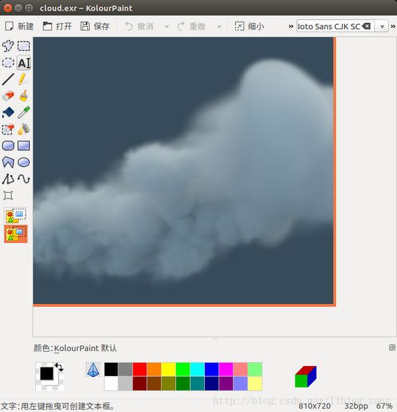This screenshot has width=397, height=412.
Task: Open a file with 打开
Action: point(57,26)
